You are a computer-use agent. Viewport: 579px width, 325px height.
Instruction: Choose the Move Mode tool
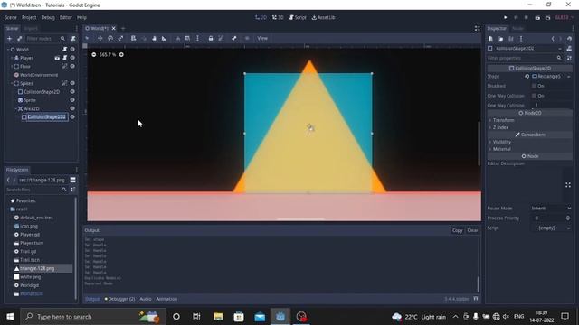tap(100, 38)
